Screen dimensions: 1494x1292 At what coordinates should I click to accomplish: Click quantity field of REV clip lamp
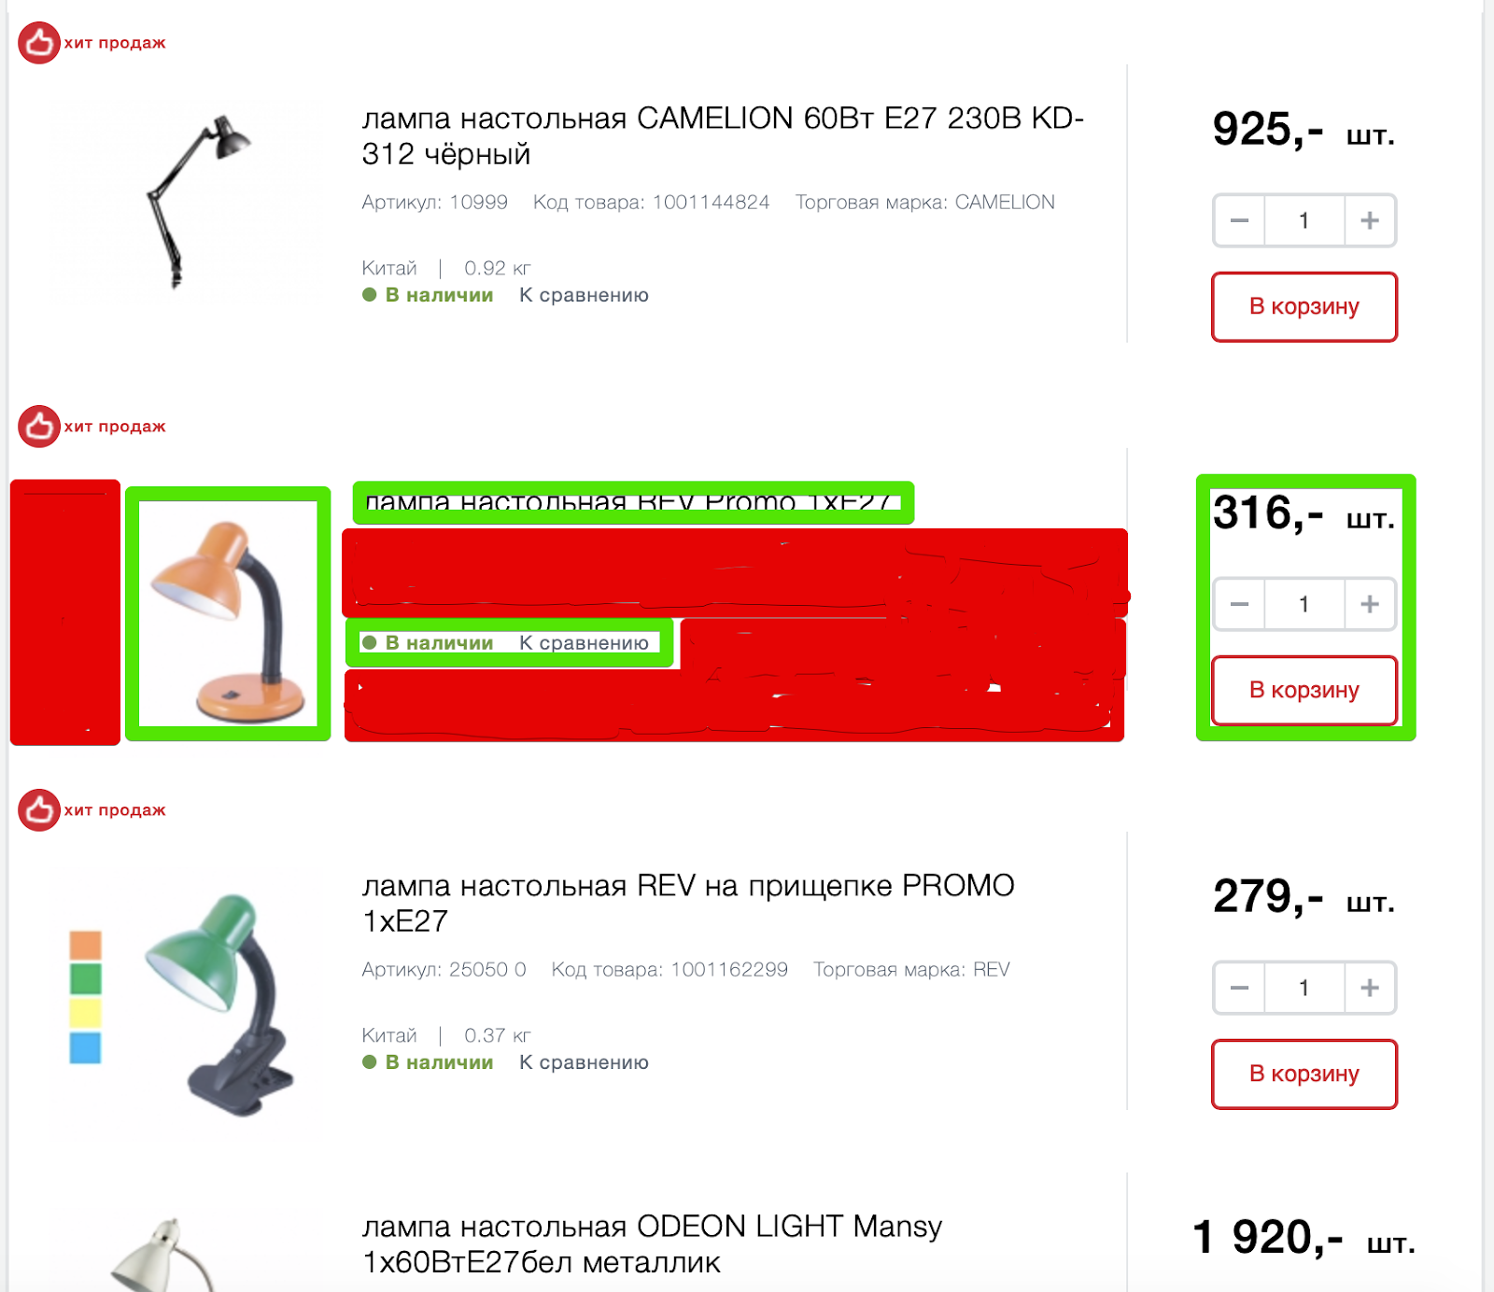coord(1304,988)
